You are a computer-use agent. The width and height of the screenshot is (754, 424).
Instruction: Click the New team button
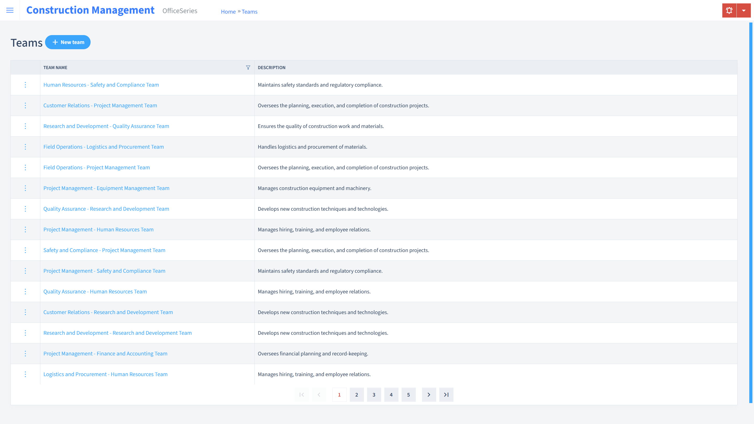(x=68, y=42)
